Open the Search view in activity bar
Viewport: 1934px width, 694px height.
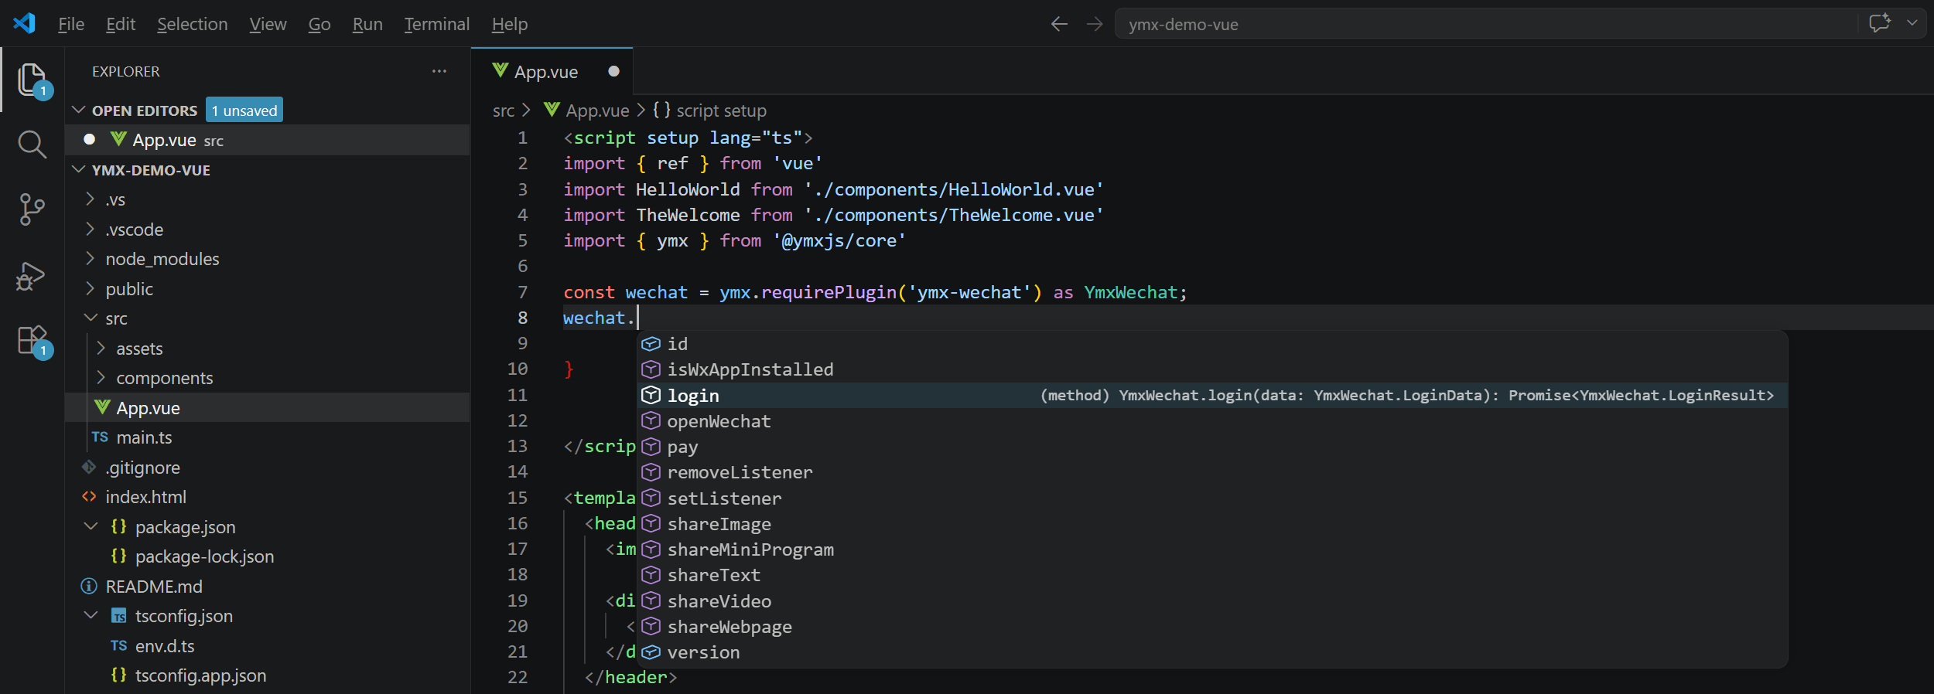[32, 145]
